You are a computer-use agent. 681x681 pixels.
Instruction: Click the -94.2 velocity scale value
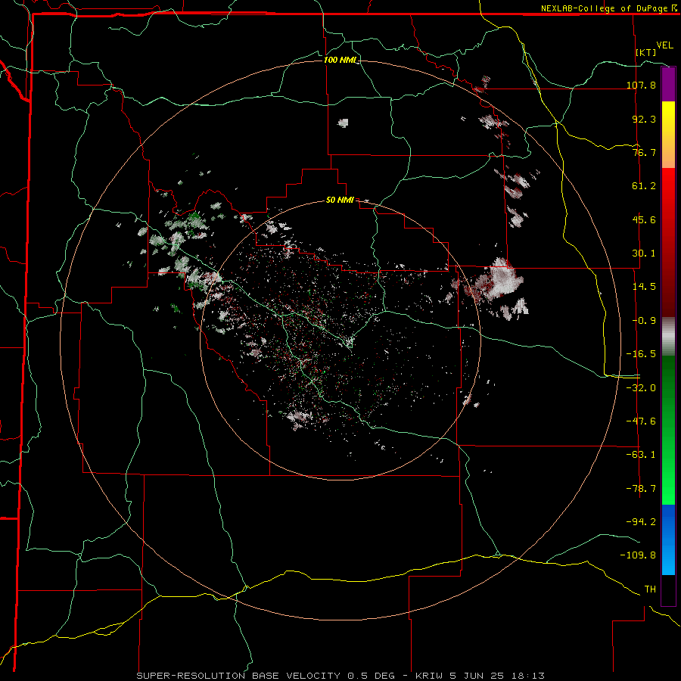[x=641, y=521]
